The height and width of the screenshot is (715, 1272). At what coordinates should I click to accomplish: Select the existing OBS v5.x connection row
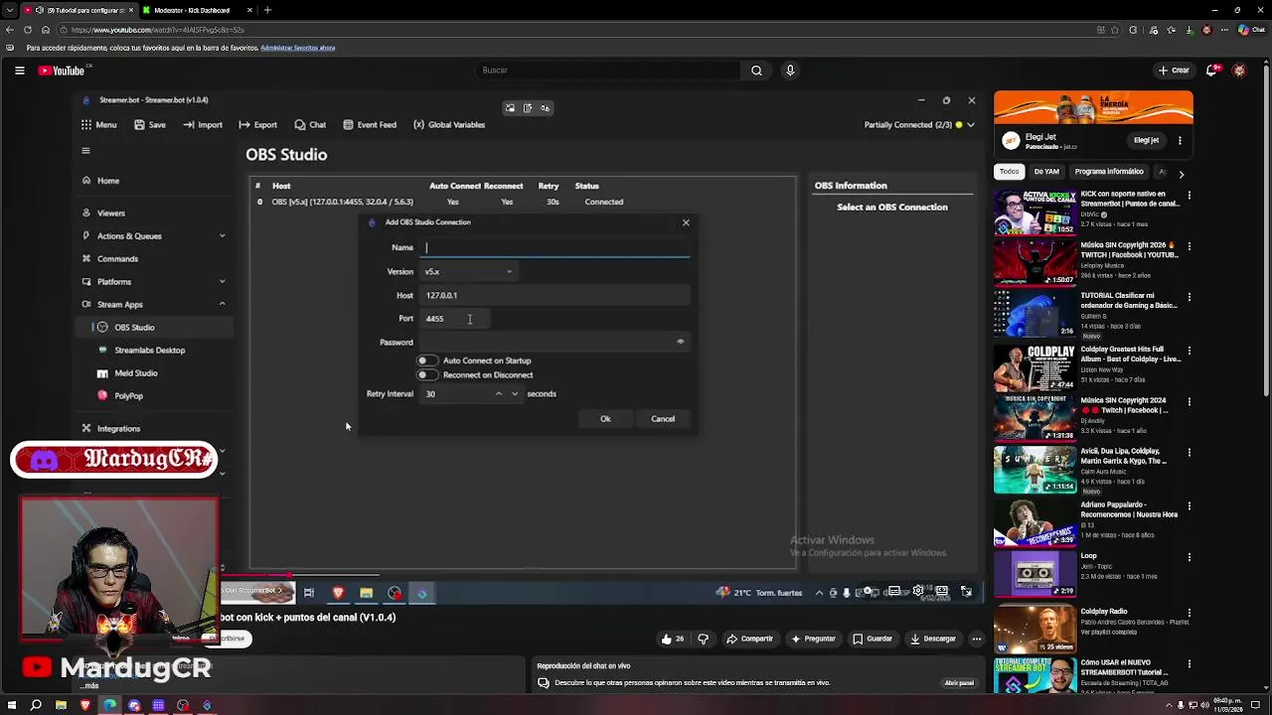[x=522, y=202]
